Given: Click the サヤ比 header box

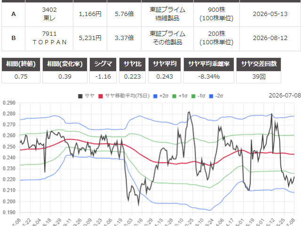Looking at the screenshot, I should pos(132,64).
